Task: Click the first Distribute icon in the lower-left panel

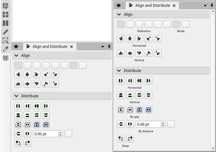Action: [18, 106]
